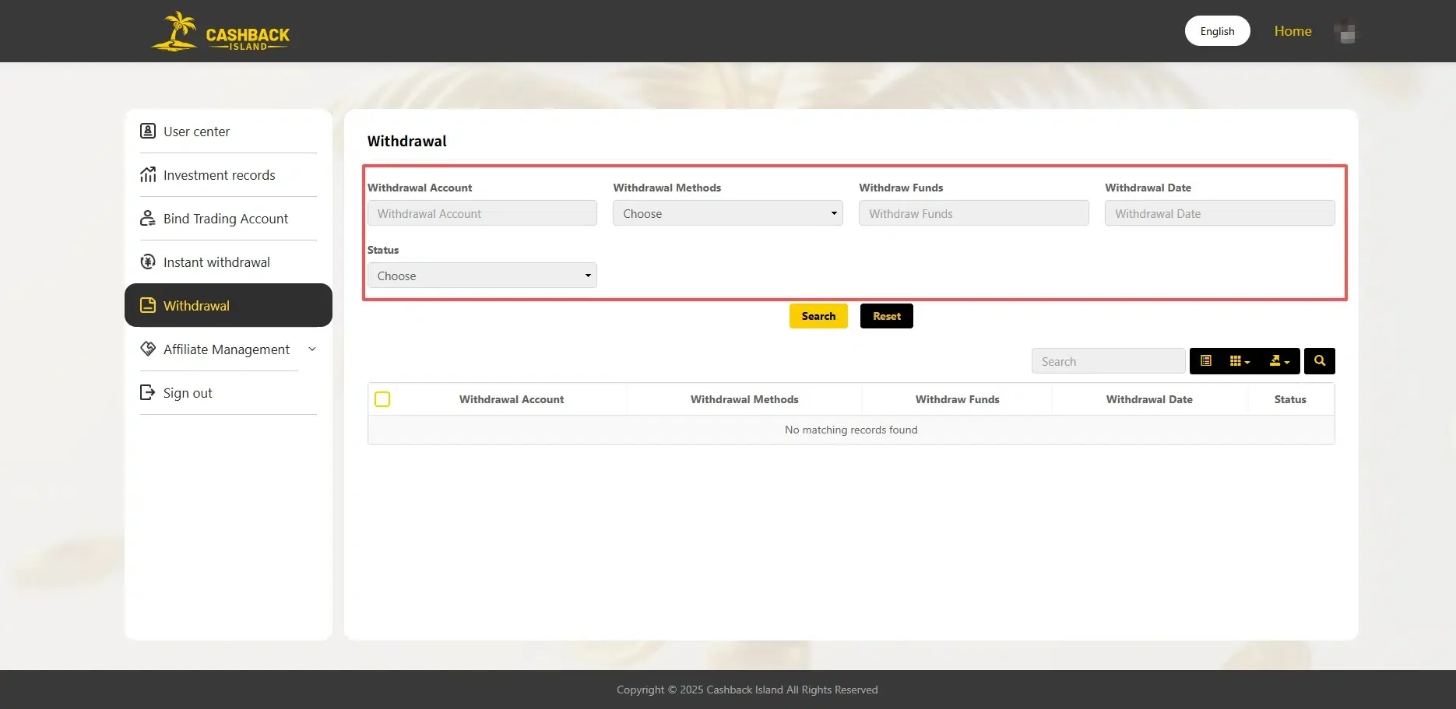
Task: Open the export options dropdown
Action: [1279, 360]
